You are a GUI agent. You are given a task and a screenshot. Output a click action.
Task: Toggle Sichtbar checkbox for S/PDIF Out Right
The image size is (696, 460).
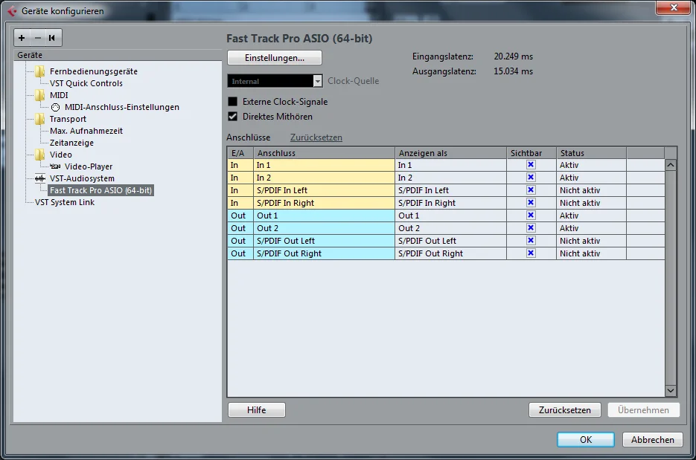(x=531, y=253)
